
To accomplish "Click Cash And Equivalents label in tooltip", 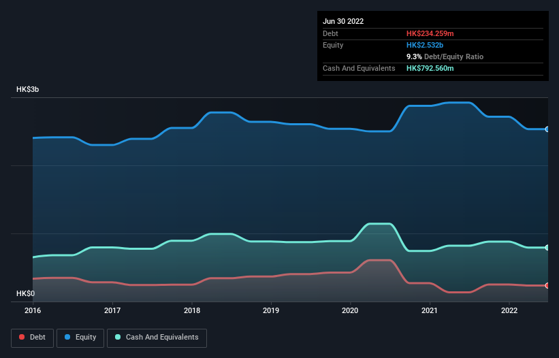I will (359, 68).
